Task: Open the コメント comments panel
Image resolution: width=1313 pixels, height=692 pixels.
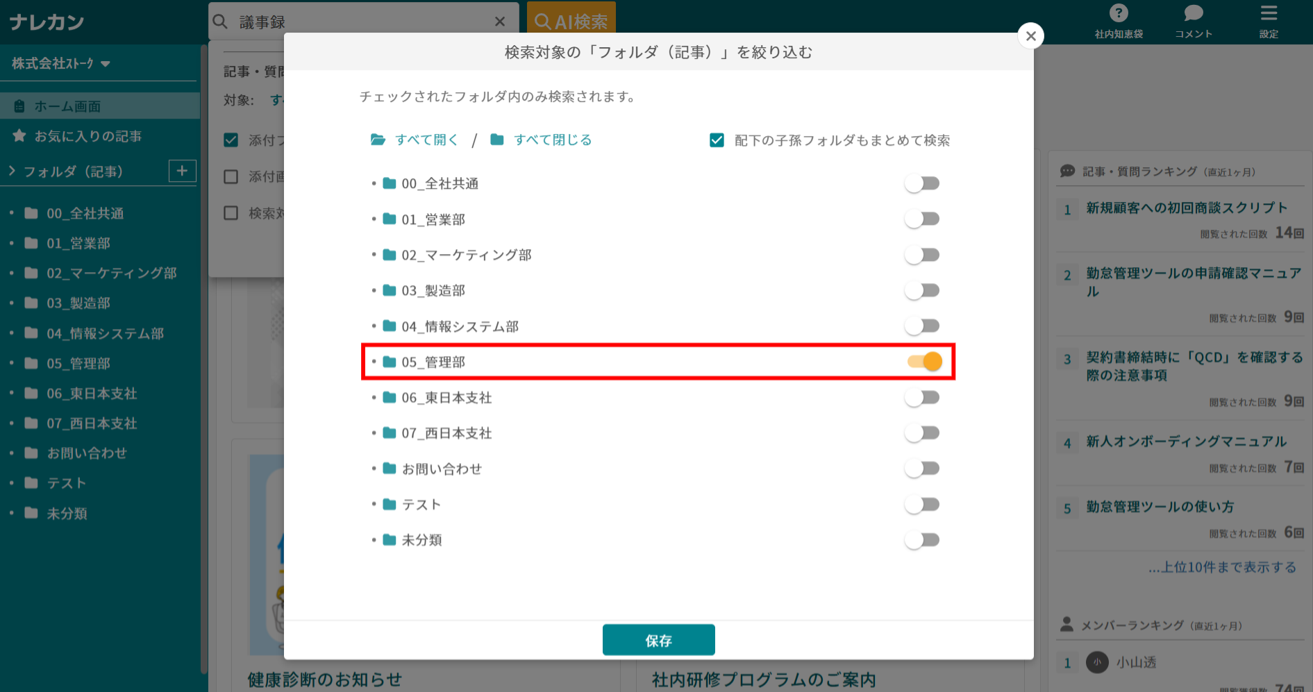Action: 1193,12
